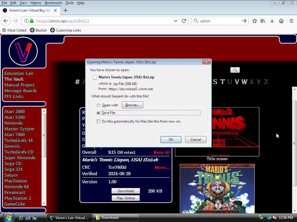Viewport: 297px width, 222px height.
Task: Click the console list scrollbar thumb
Action: click(x=44, y=135)
